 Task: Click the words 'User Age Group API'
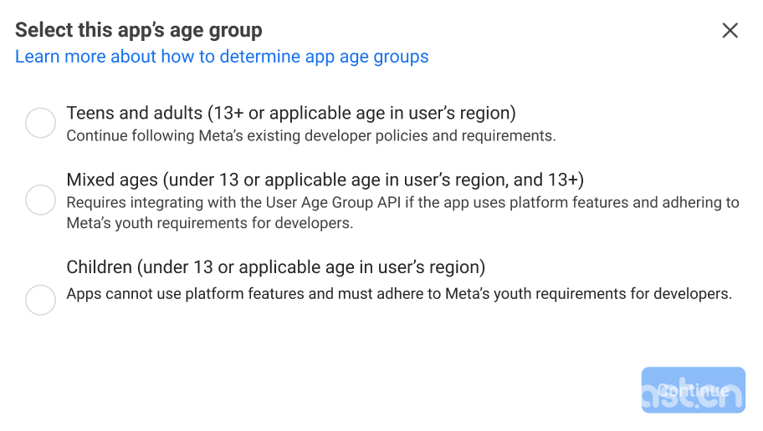pyautogui.click(x=333, y=203)
